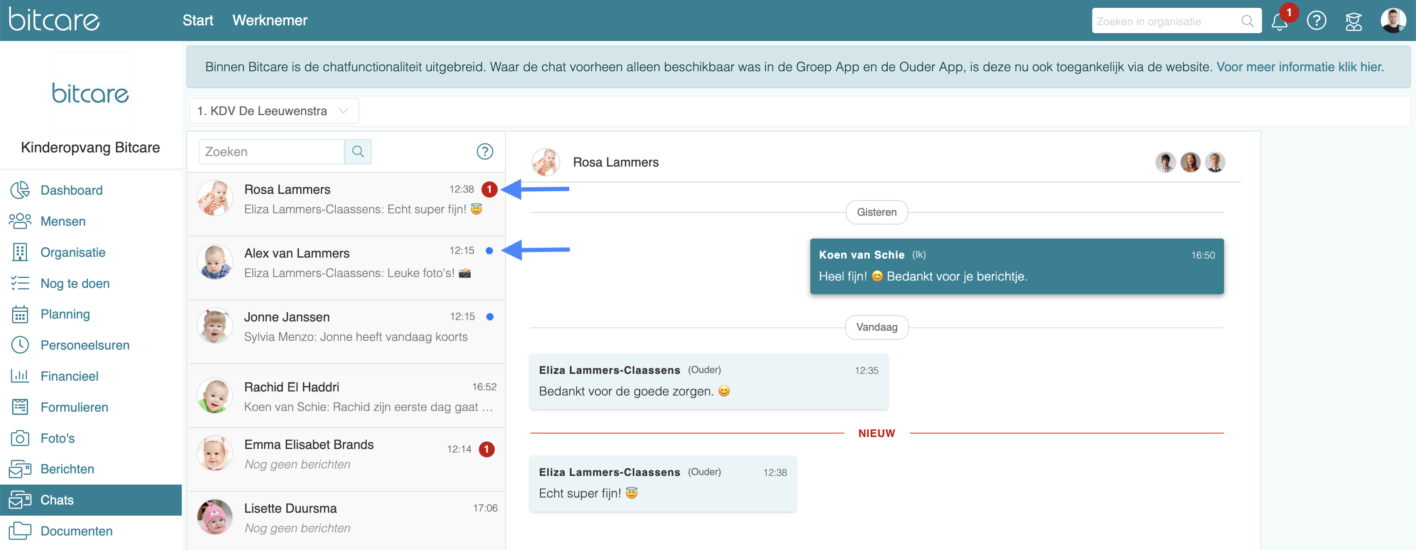The height and width of the screenshot is (550, 1416).
Task: Open Dashboard from the sidebar
Action: (x=72, y=190)
